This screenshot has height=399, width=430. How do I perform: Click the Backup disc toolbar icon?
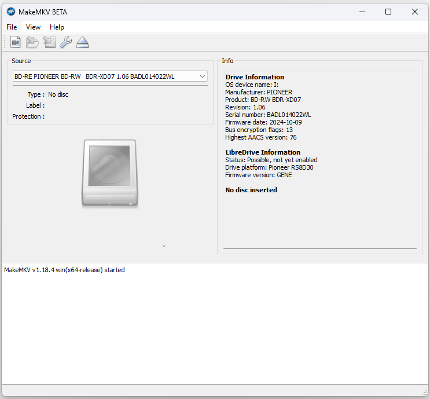click(32, 42)
